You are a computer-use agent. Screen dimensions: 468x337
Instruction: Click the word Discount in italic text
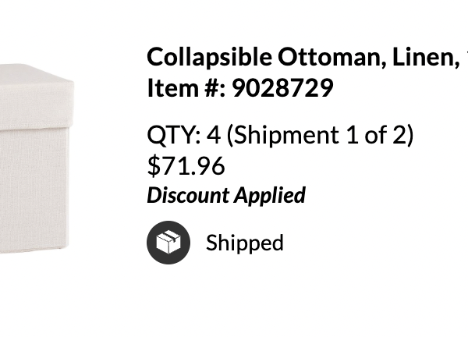(188, 195)
